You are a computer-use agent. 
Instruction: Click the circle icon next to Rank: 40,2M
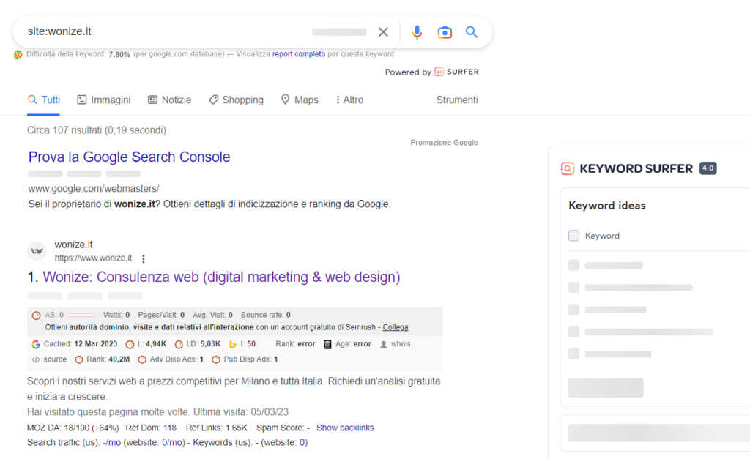click(79, 359)
